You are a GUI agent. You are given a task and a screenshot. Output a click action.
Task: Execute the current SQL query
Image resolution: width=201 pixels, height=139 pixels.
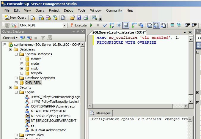78,25
